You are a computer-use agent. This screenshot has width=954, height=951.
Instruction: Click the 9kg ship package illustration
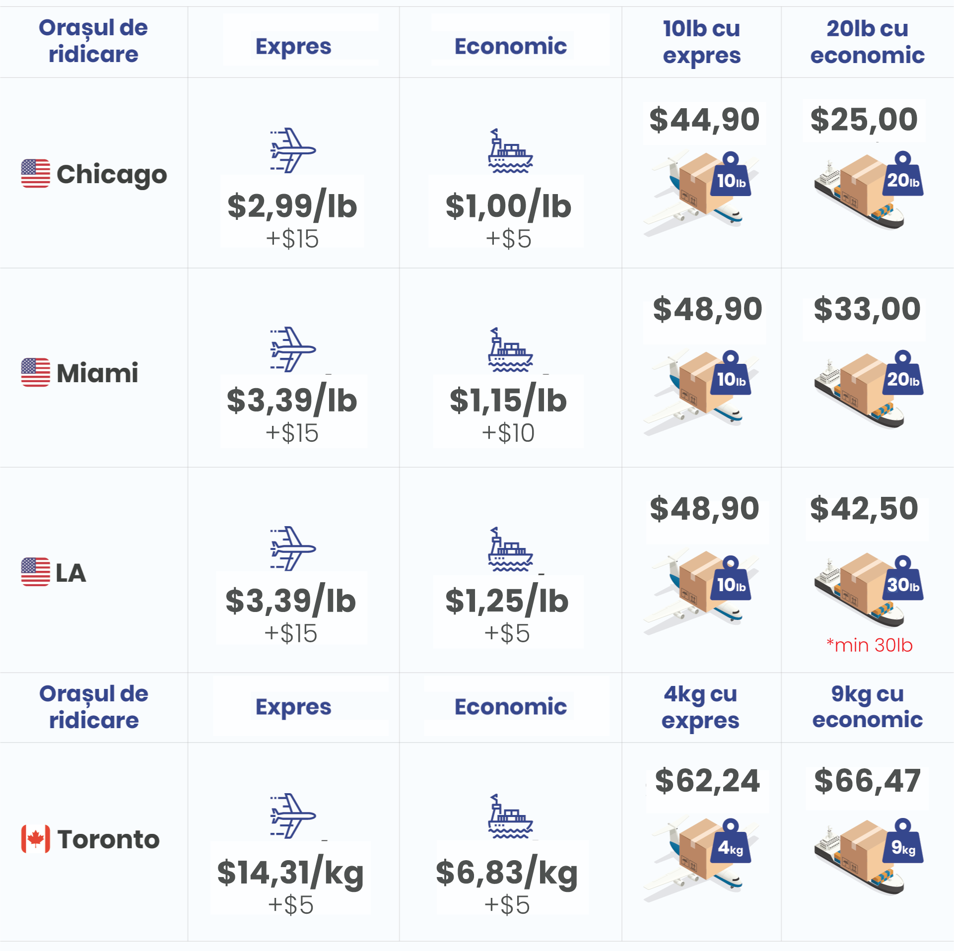(869, 856)
